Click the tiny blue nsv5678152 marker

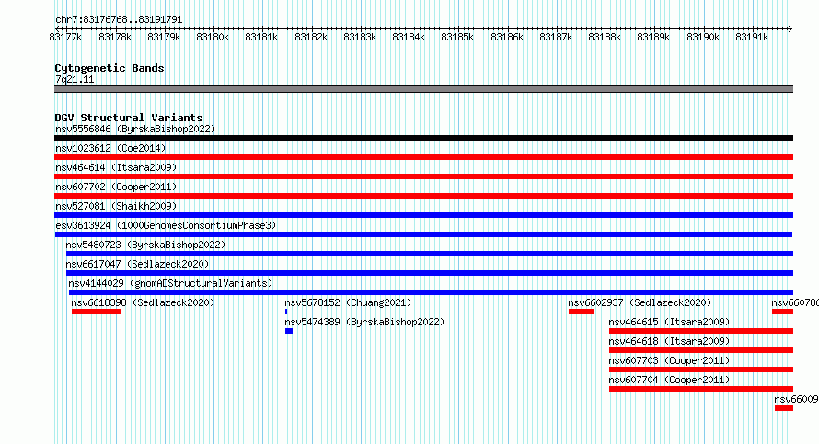(x=286, y=312)
